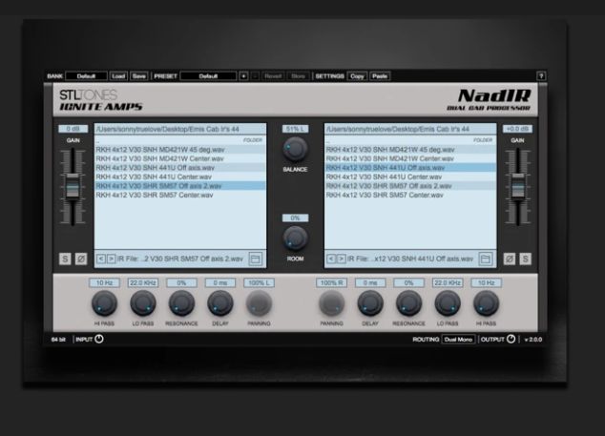The image size is (605, 436).
Task: Toggle right cabinet solo S button
Action: [525, 259]
